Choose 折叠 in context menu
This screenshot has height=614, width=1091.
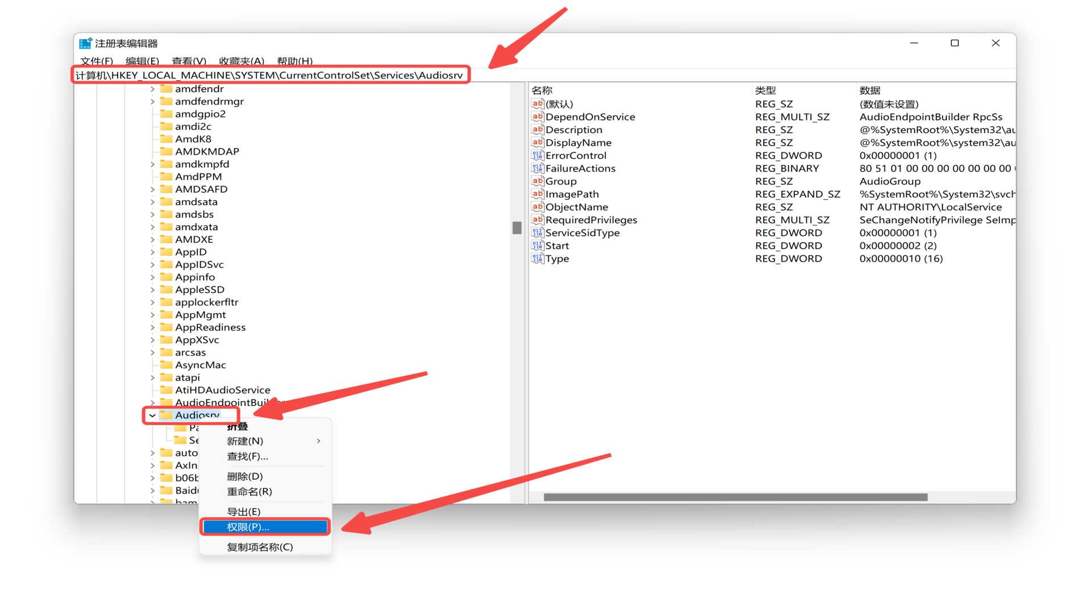[237, 426]
